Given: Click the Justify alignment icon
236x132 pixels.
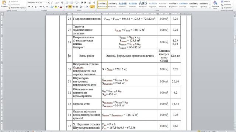Looking at the screenshot, I should pyautogui.click(x=77, y=7).
